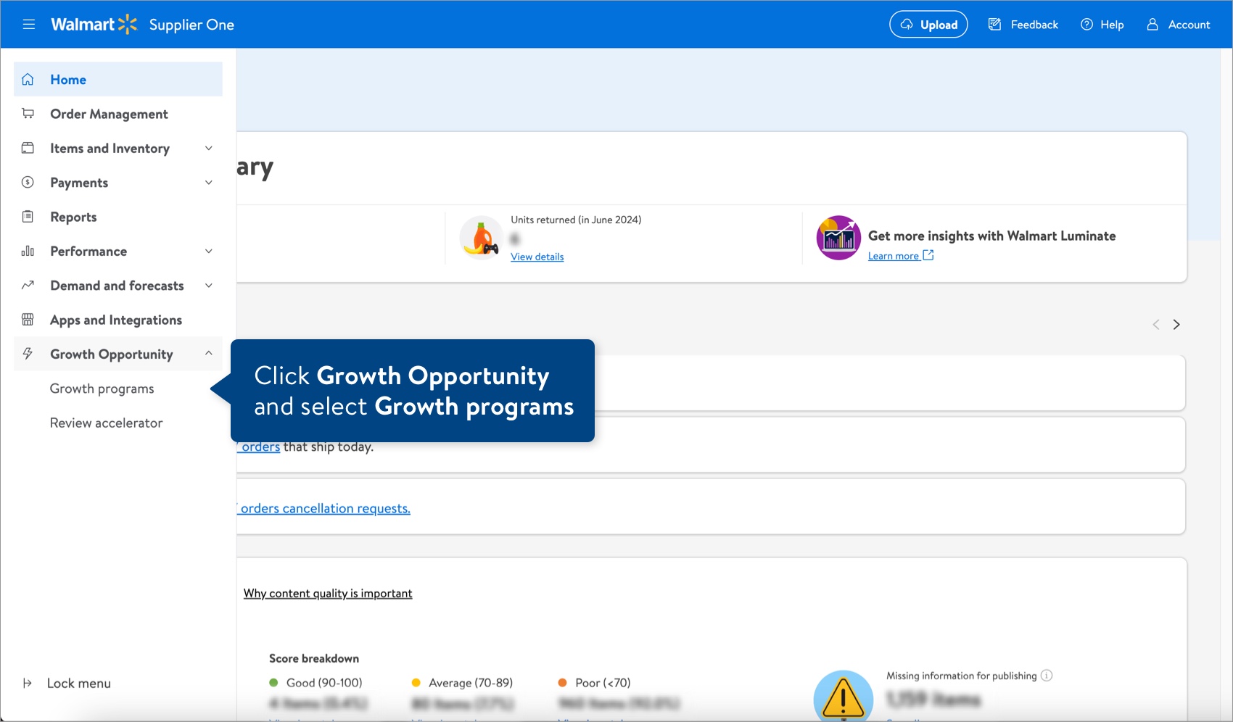The width and height of the screenshot is (1233, 722).
Task: Expand the Items and Inventory section
Action: pos(208,148)
